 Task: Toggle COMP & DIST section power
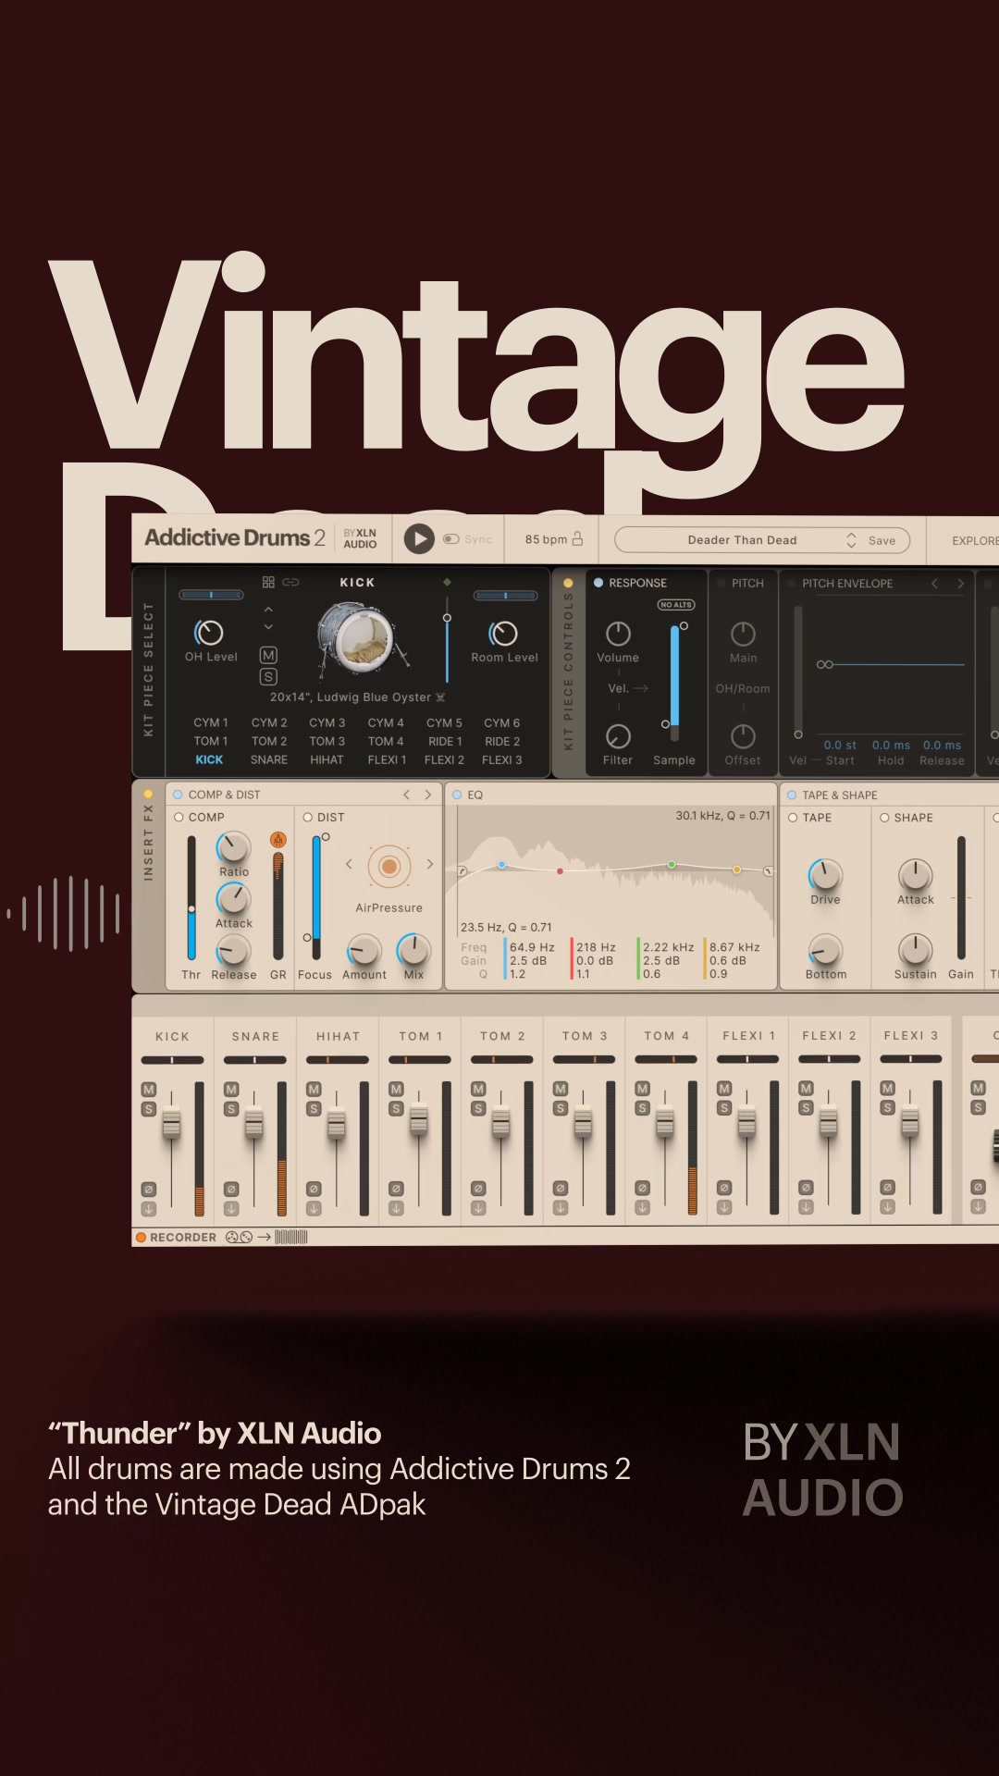[x=178, y=794]
